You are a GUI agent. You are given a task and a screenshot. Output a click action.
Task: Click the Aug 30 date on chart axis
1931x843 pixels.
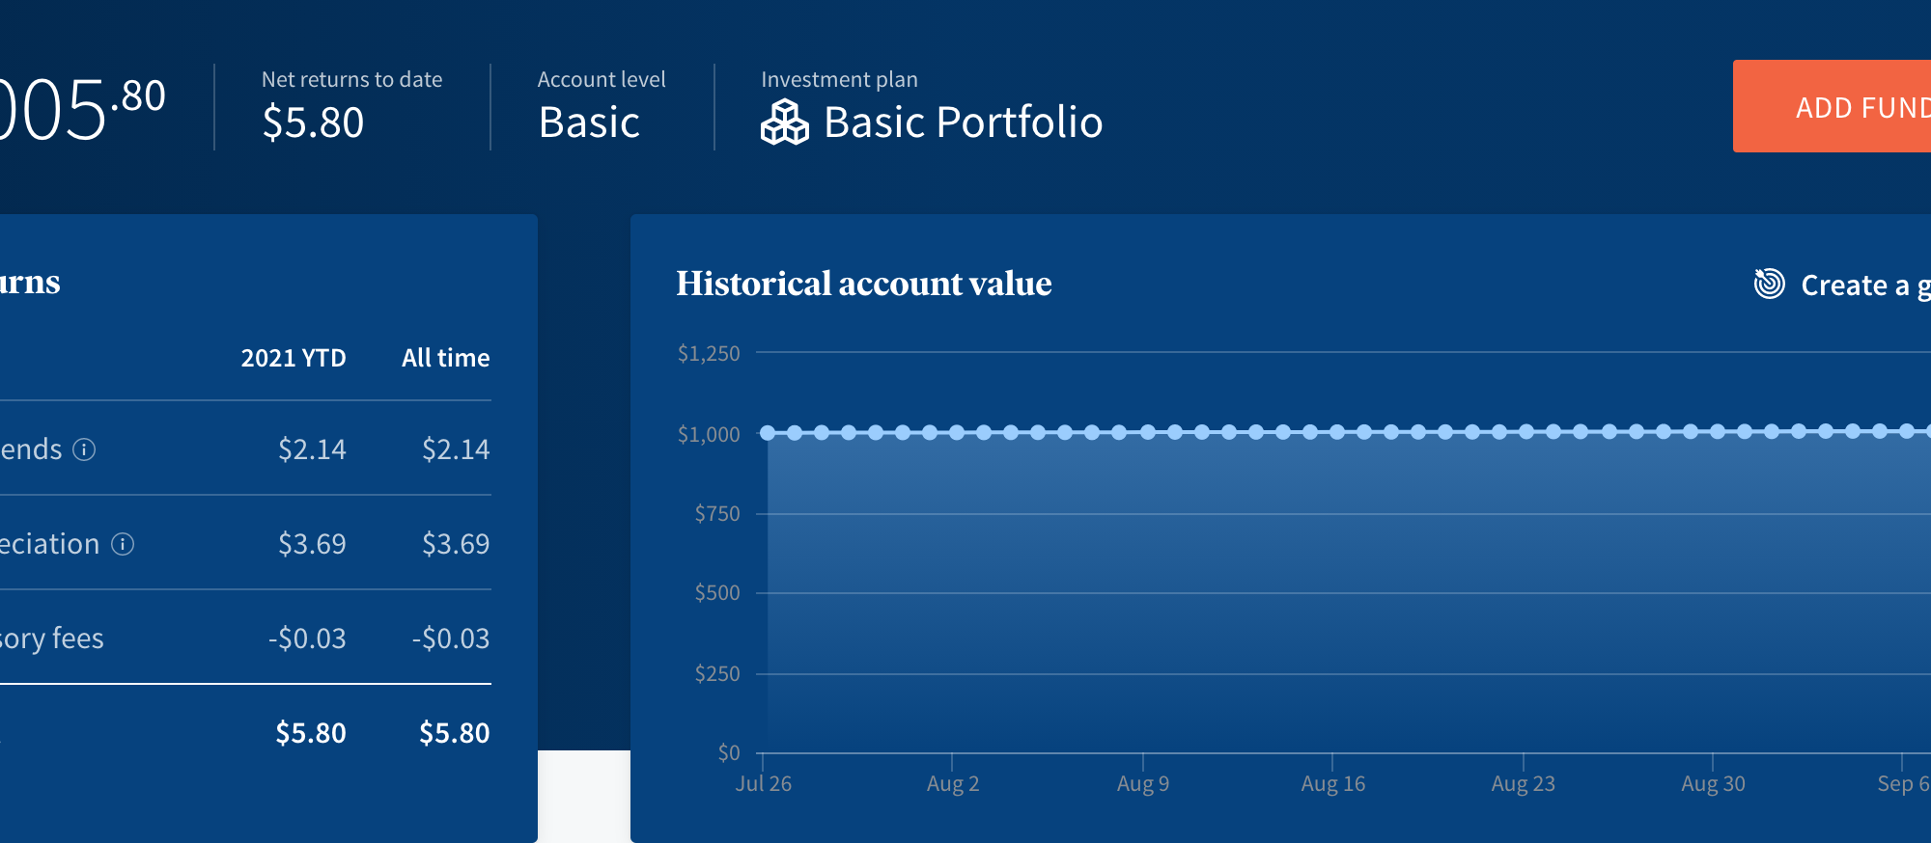tap(1713, 783)
